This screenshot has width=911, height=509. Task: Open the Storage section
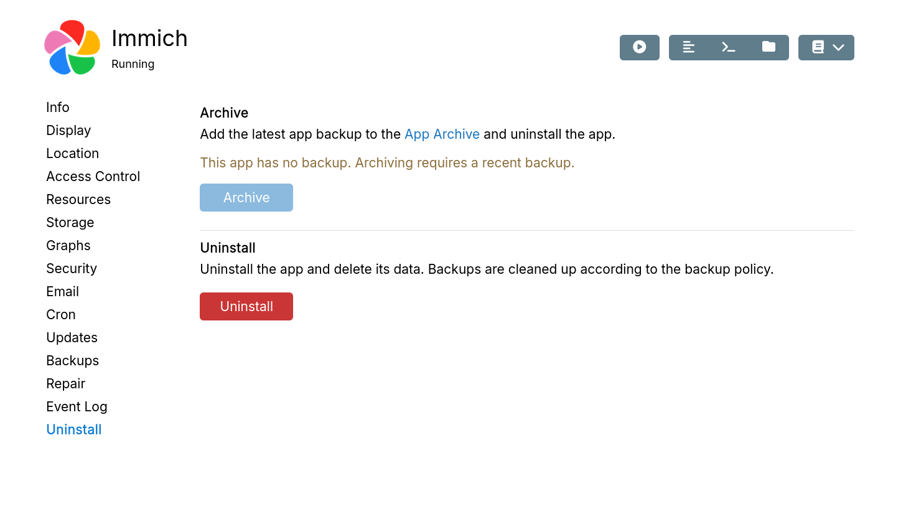pyautogui.click(x=70, y=222)
